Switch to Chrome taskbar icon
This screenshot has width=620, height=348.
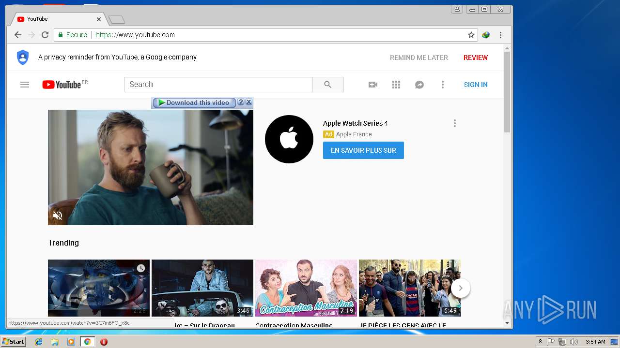[87, 342]
